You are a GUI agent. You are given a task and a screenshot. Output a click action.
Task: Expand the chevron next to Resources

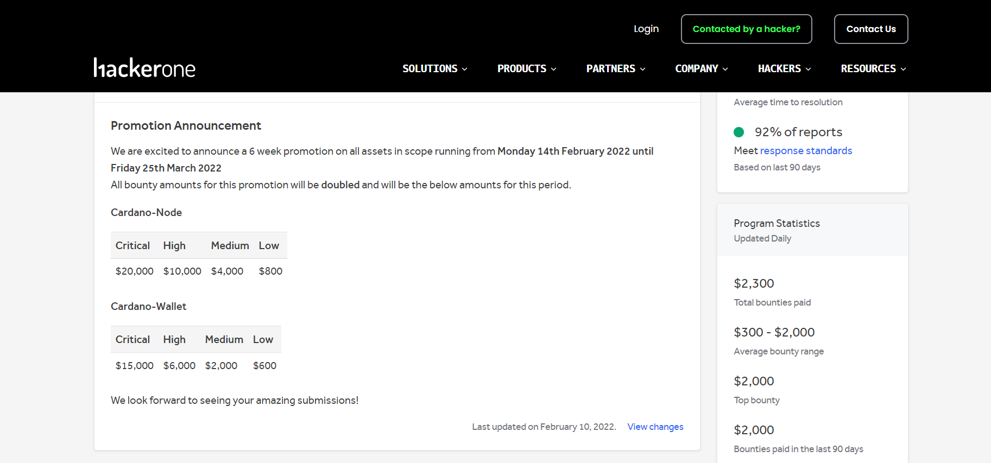pos(903,69)
